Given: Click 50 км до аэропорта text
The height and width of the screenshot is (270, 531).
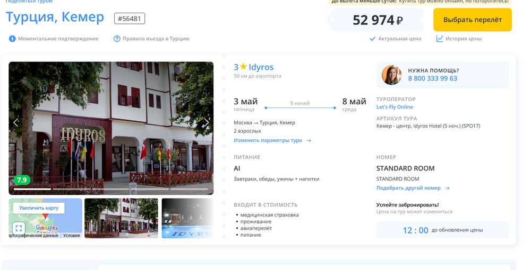Looking at the screenshot, I should click(x=258, y=76).
